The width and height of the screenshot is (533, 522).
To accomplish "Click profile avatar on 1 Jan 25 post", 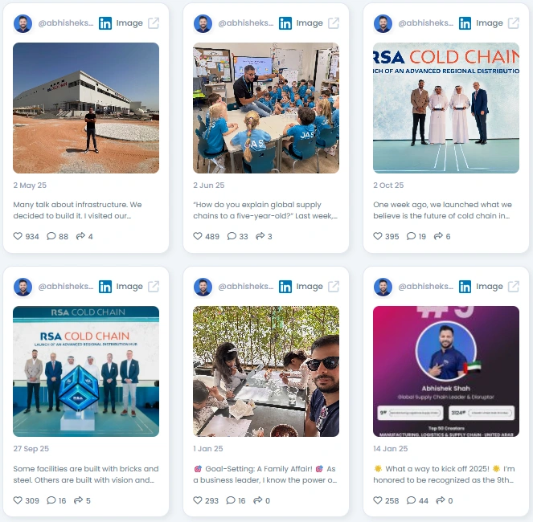I will click(203, 287).
